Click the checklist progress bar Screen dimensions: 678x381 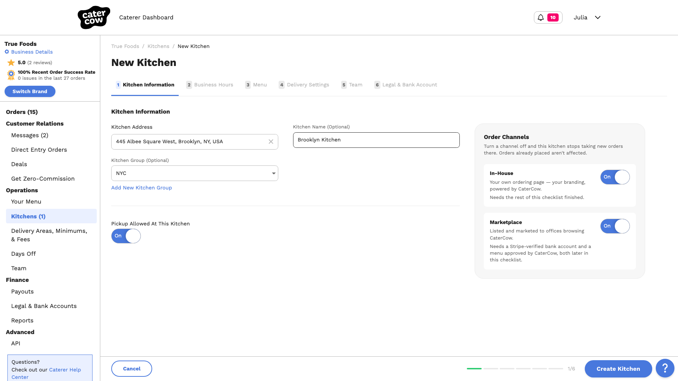tap(515, 369)
